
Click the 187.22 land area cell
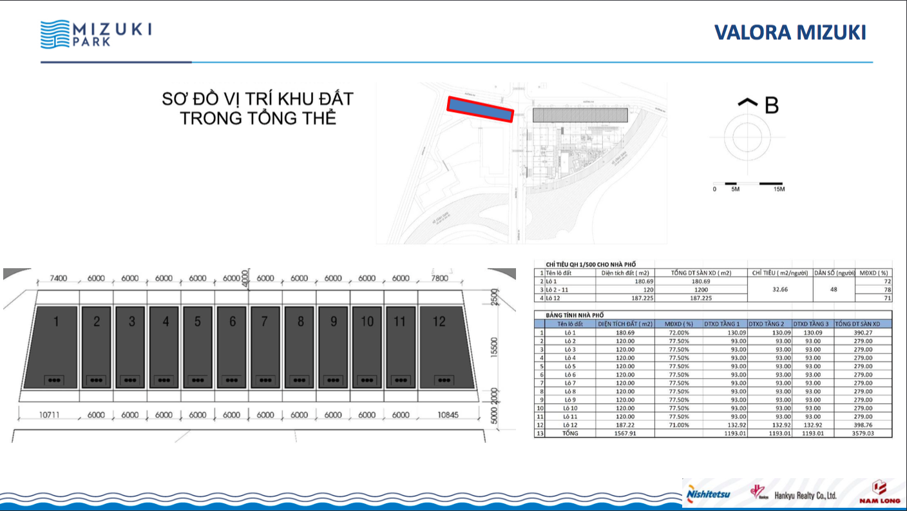click(x=625, y=425)
